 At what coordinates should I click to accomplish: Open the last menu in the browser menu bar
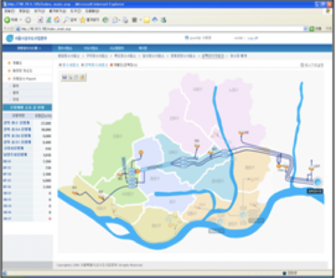point(92,11)
